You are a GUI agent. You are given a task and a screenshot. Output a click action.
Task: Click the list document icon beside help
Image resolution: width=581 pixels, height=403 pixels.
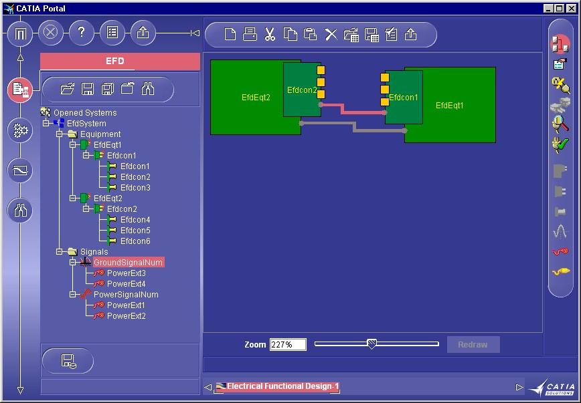click(112, 33)
